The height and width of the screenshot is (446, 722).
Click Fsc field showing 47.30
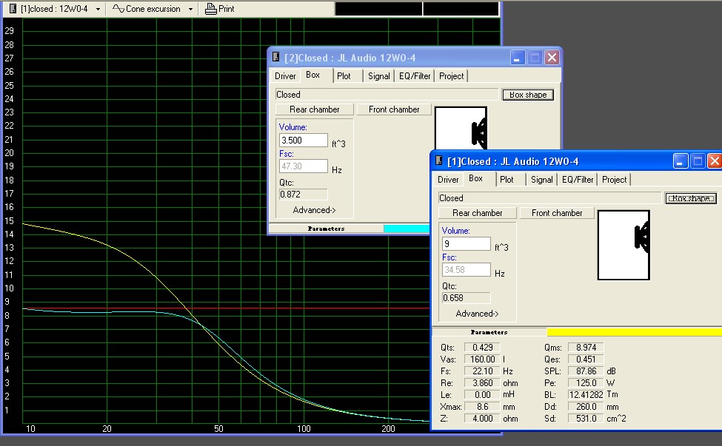[x=304, y=166]
